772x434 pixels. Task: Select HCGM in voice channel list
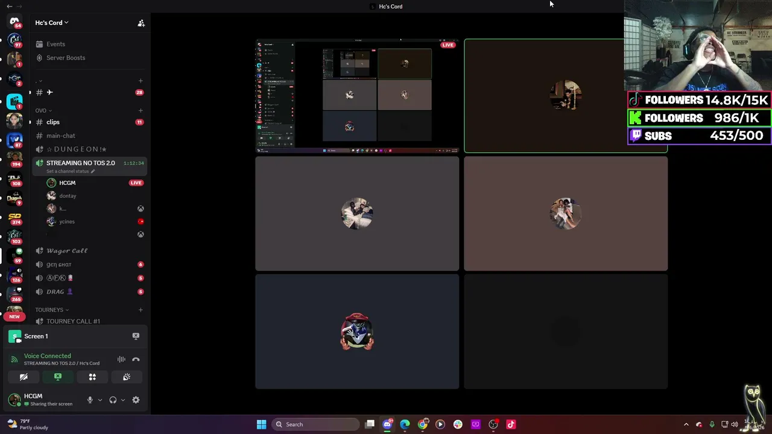pyautogui.click(x=95, y=183)
